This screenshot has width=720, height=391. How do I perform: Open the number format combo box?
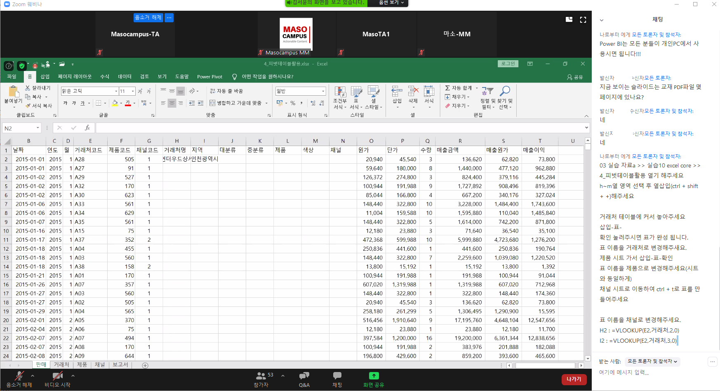300,91
